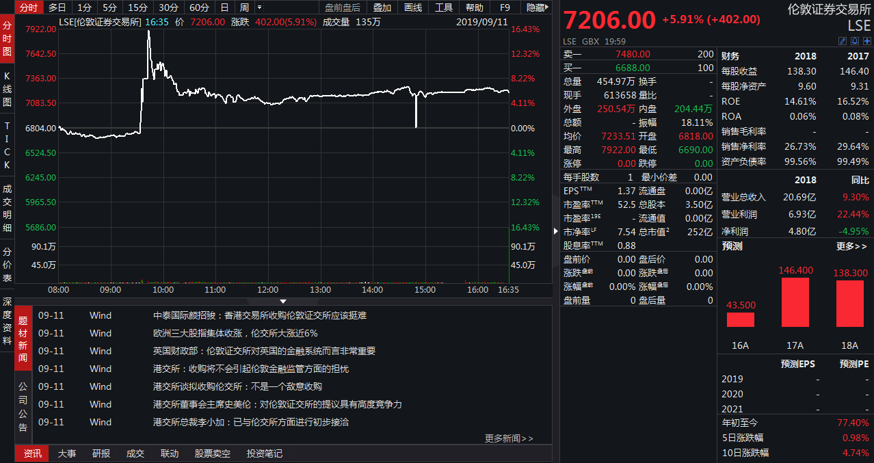
Task: Click the bell price alert icon
Action: [x=855, y=41]
